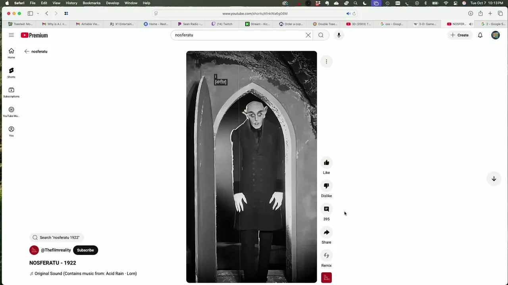Screen dimensions: 508x285
Task: Open the sound source thumbnail
Action: click(326, 278)
